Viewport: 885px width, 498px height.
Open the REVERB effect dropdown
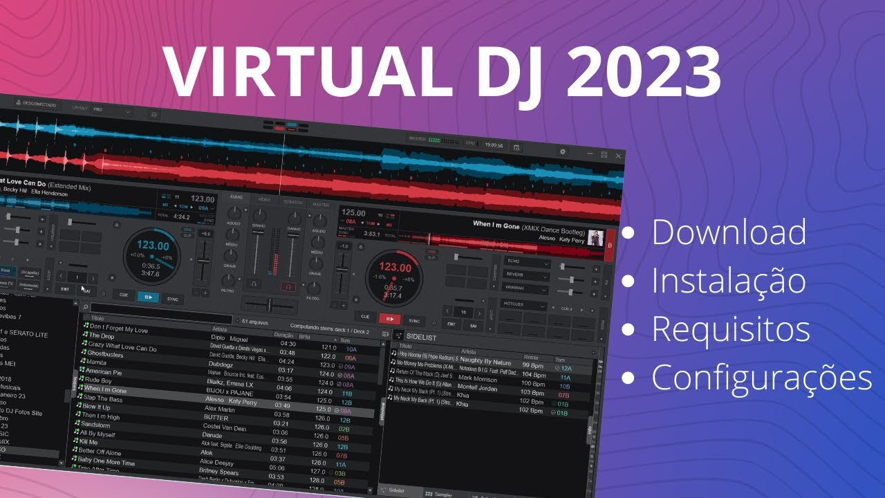click(x=526, y=275)
